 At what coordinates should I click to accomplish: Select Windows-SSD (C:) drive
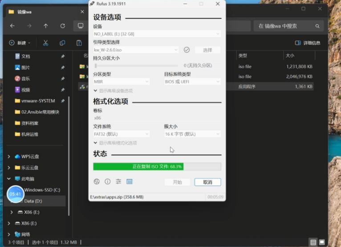click(x=42, y=190)
